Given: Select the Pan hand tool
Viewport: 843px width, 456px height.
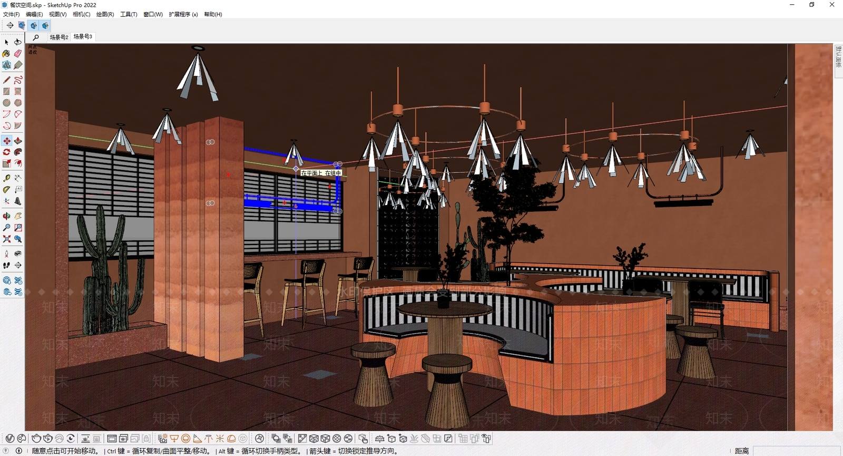Looking at the screenshot, I should pyautogui.click(x=18, y=216).
